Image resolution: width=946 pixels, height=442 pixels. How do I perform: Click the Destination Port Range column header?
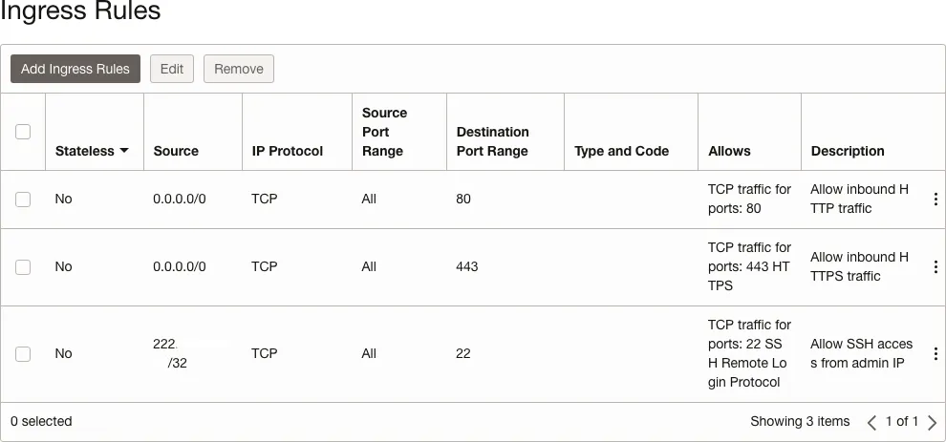pos(492,141)
